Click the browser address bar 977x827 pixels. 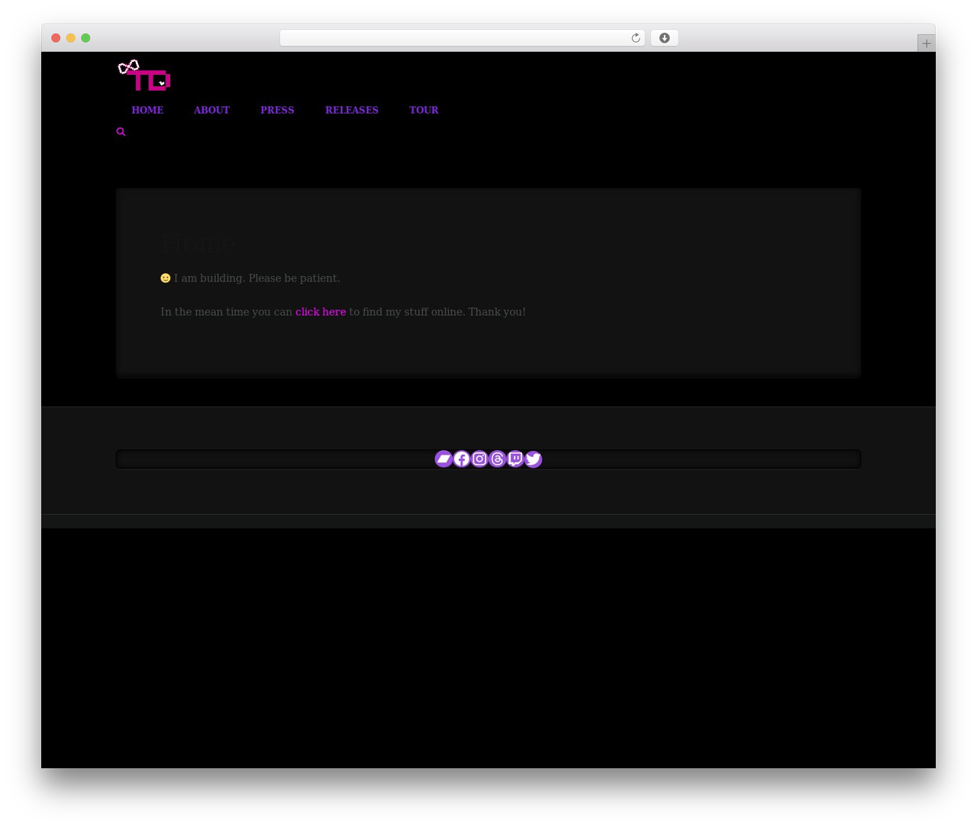[x=462, y=38]
